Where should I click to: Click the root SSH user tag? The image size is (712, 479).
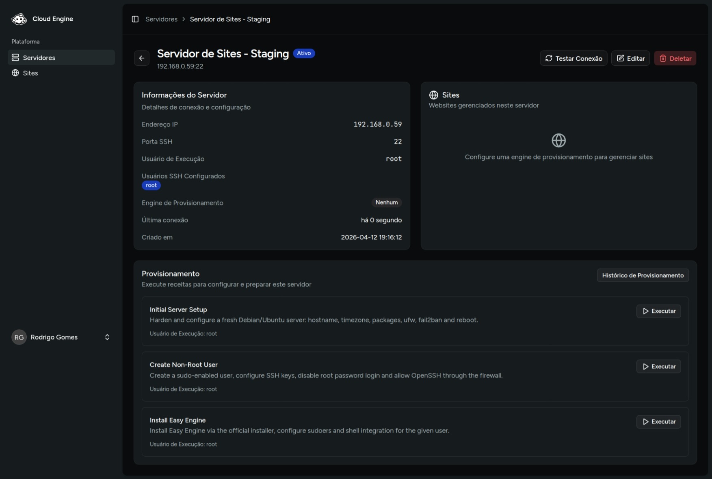coord(151,185)
